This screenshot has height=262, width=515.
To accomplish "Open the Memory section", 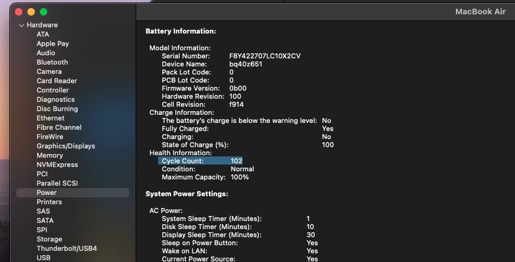I will 50,155.
